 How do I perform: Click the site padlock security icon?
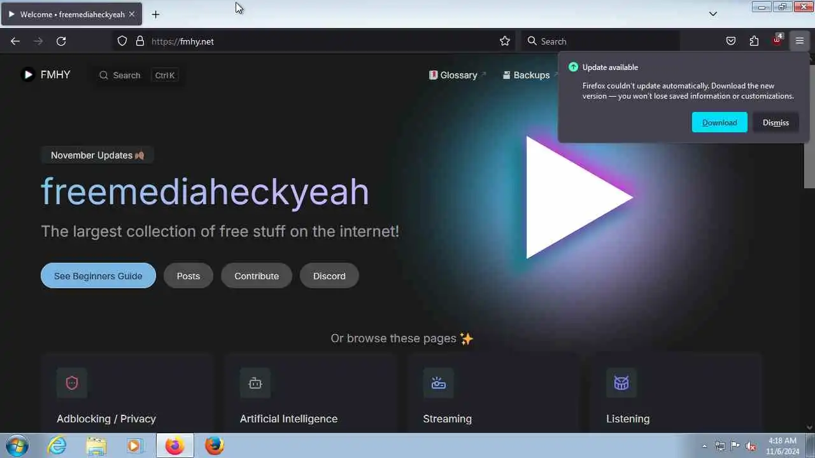point(140,41)
